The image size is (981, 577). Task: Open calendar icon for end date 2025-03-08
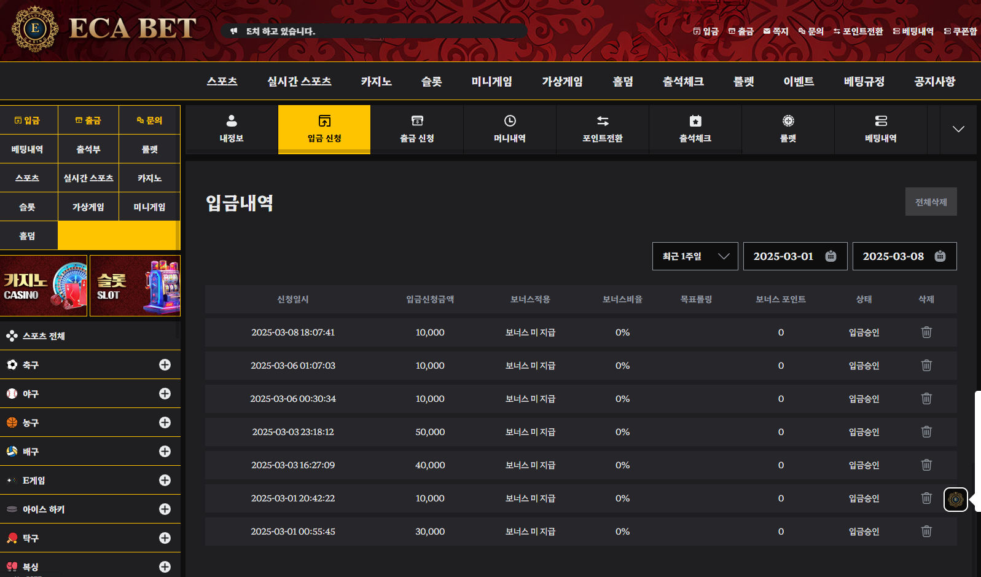[940, 256]
